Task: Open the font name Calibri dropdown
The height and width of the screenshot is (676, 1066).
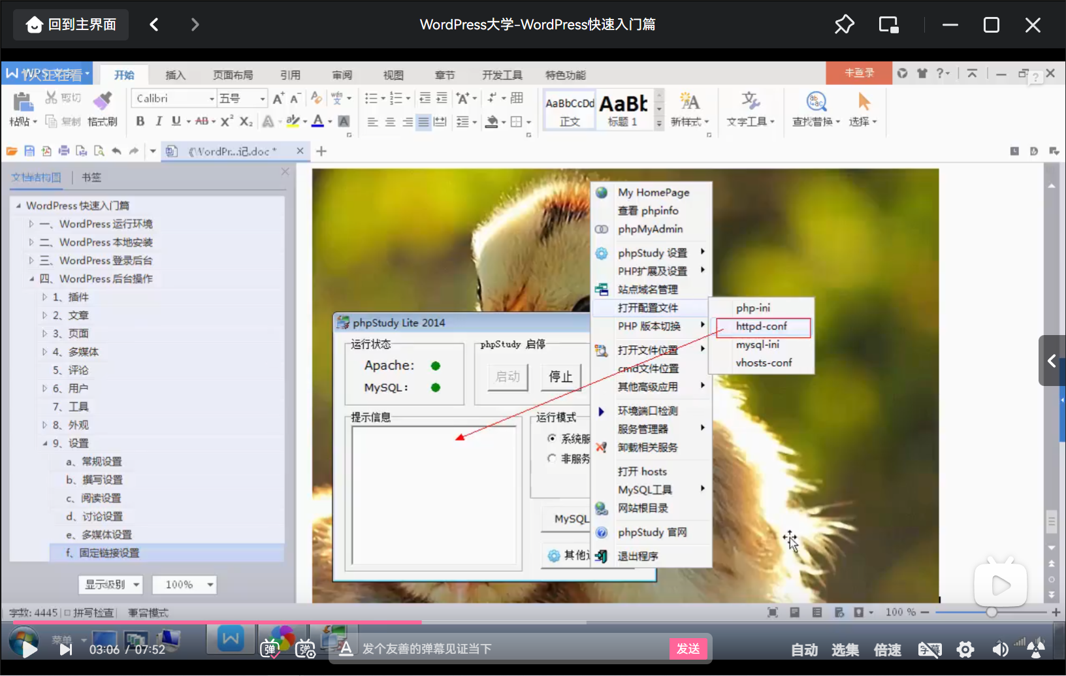Action: coord(212,99)
